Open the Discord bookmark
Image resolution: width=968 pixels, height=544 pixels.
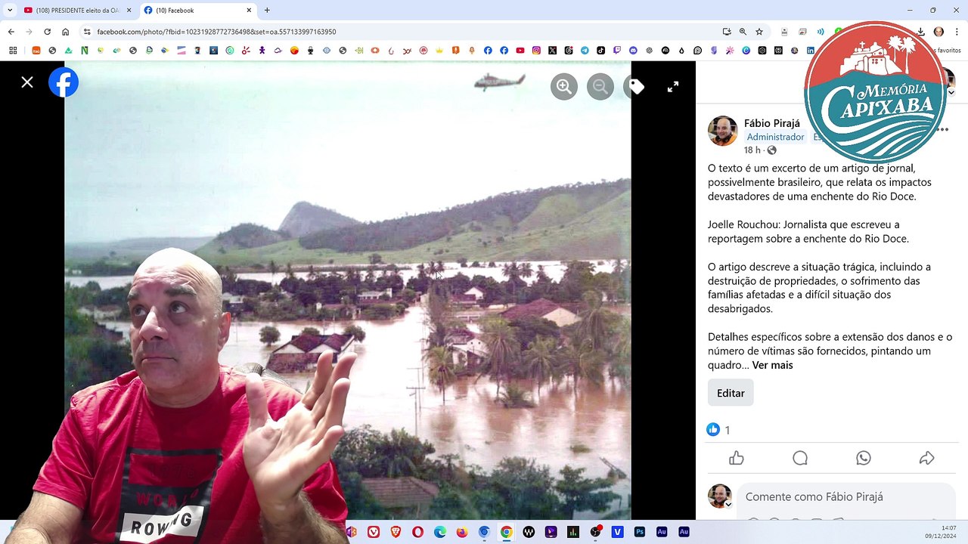tap(633, 51)
